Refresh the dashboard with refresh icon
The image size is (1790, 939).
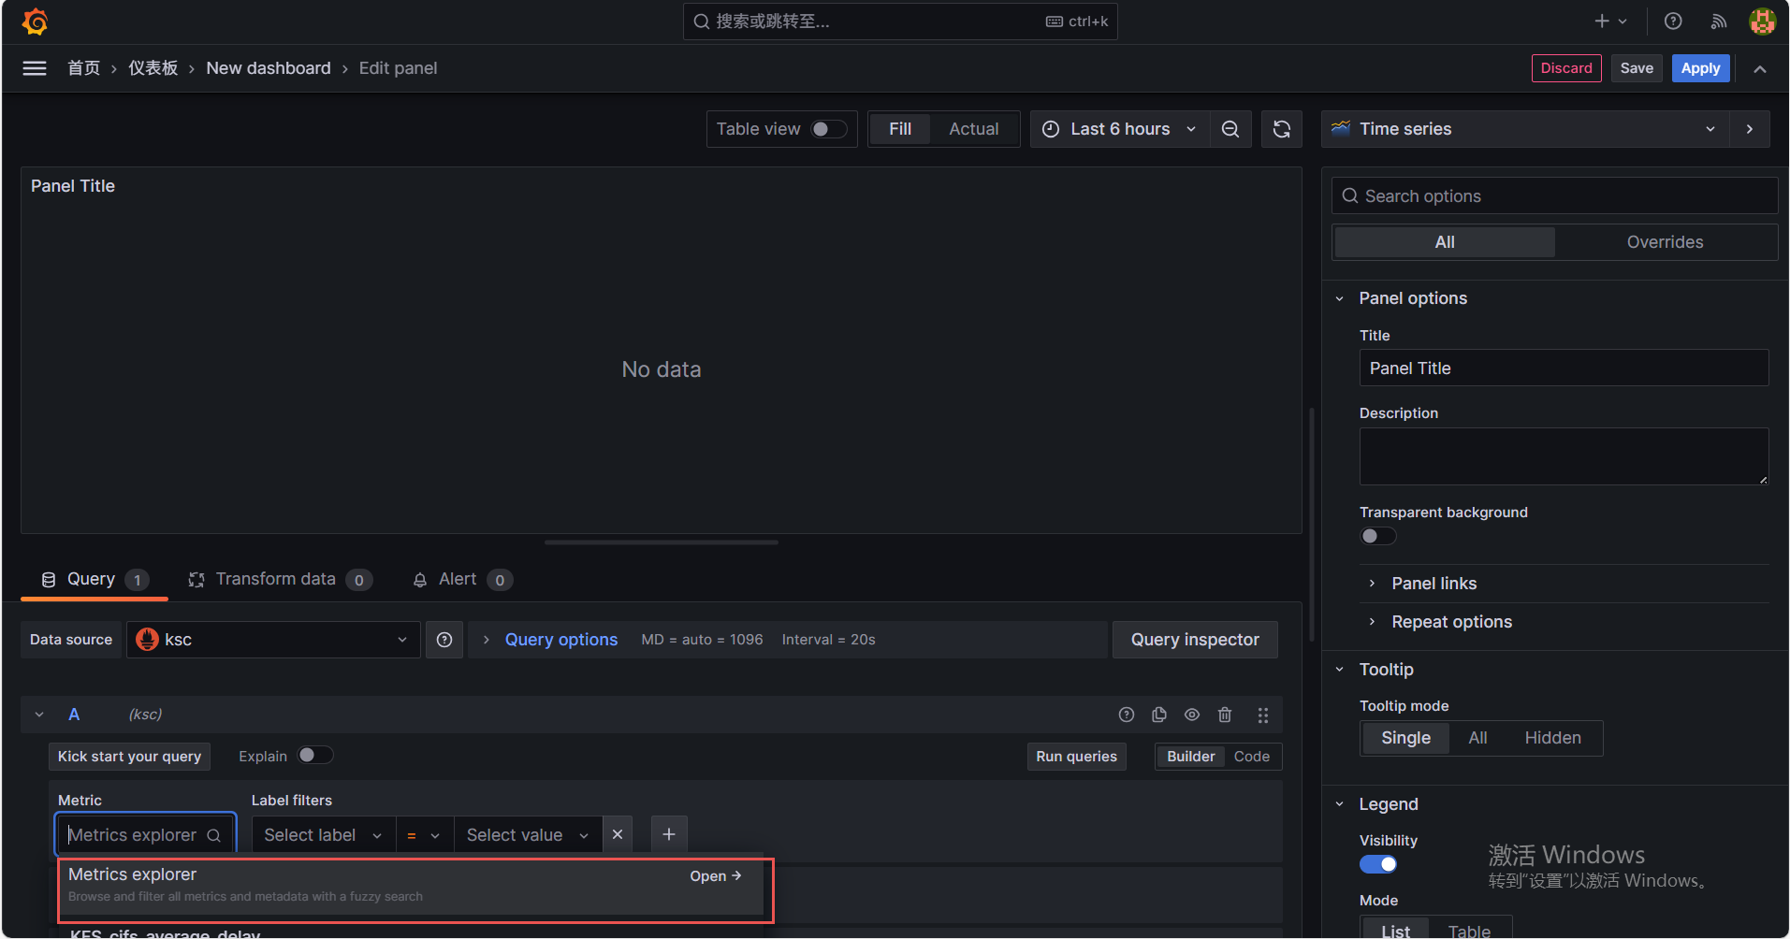click(1281, 129)
